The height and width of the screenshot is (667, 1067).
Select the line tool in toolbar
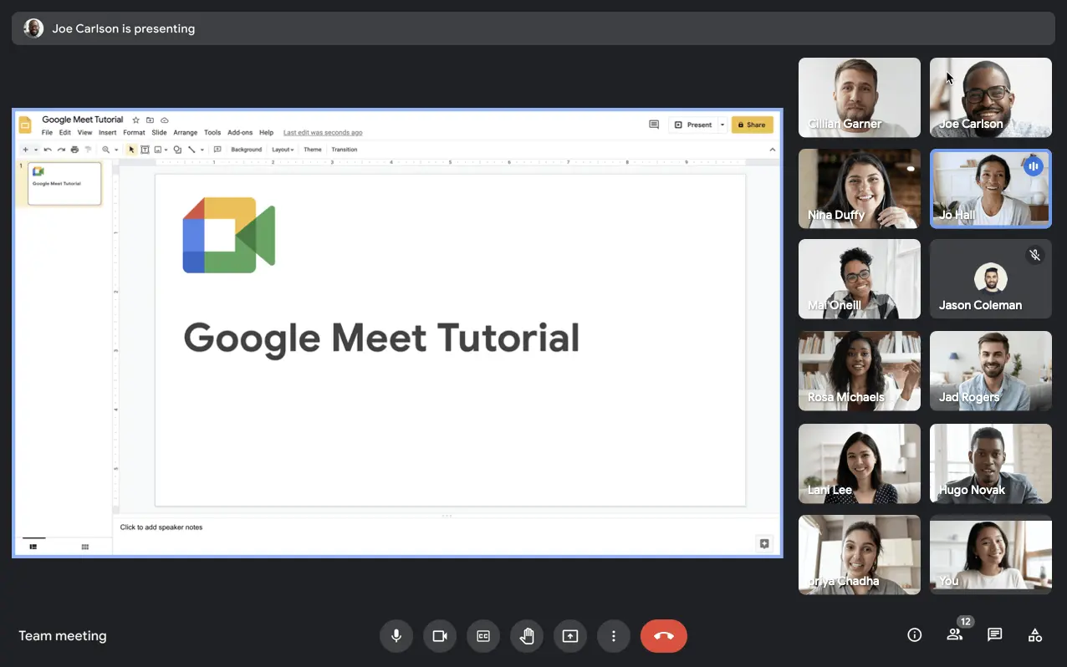coord(191,150)
